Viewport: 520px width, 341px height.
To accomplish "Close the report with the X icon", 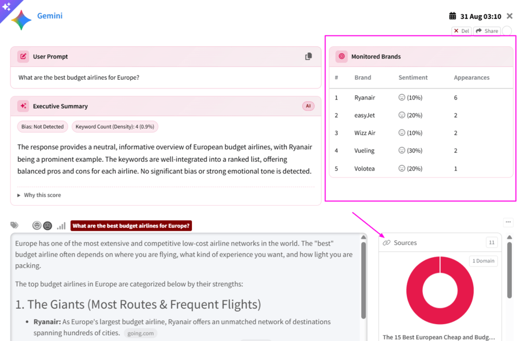I will pyautogui.click(x=510, y=16).
